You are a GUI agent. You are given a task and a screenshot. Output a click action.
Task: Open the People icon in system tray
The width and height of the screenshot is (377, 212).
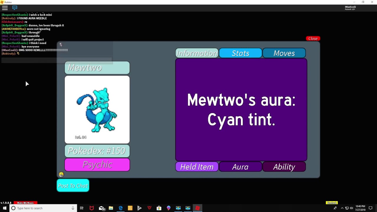click(335, 208)
